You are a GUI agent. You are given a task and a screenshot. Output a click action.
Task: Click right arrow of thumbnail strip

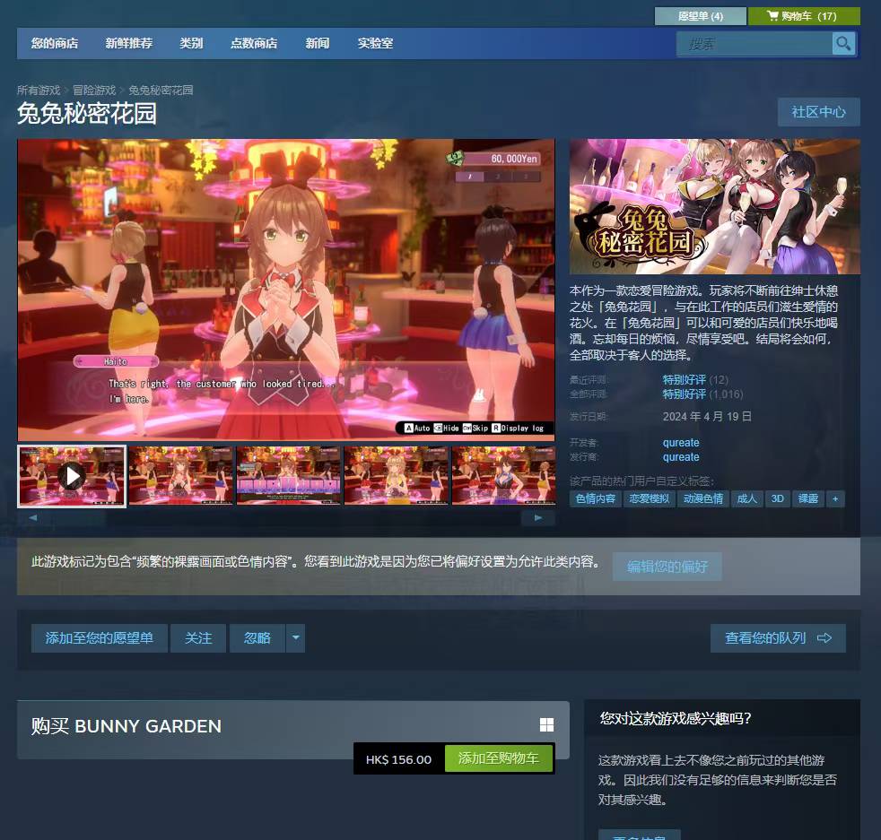(x=537, y=517)
